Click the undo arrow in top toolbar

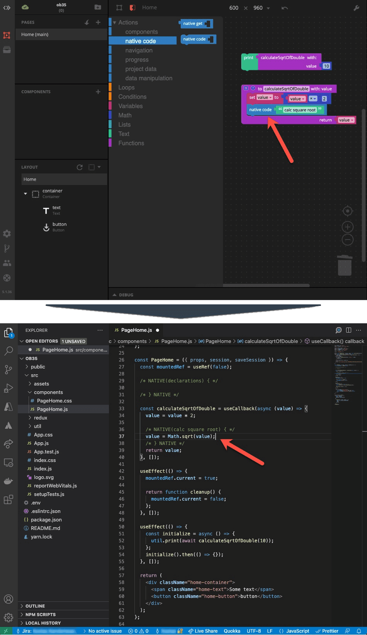tap(285, 8)
